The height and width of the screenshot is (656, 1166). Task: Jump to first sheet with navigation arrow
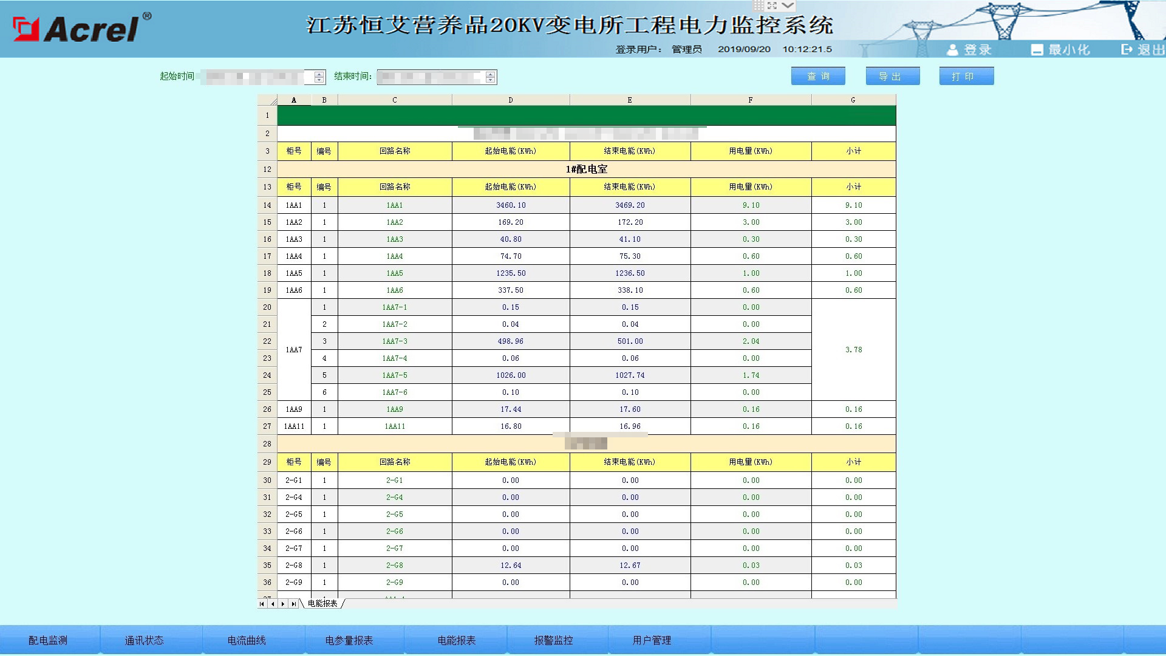click(262, 604)
